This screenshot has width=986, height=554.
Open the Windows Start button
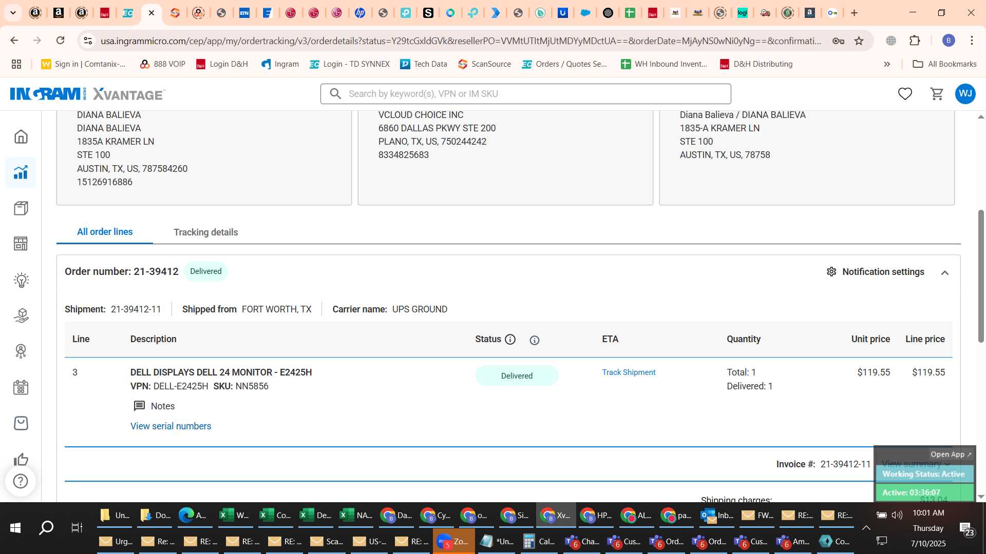15,528
